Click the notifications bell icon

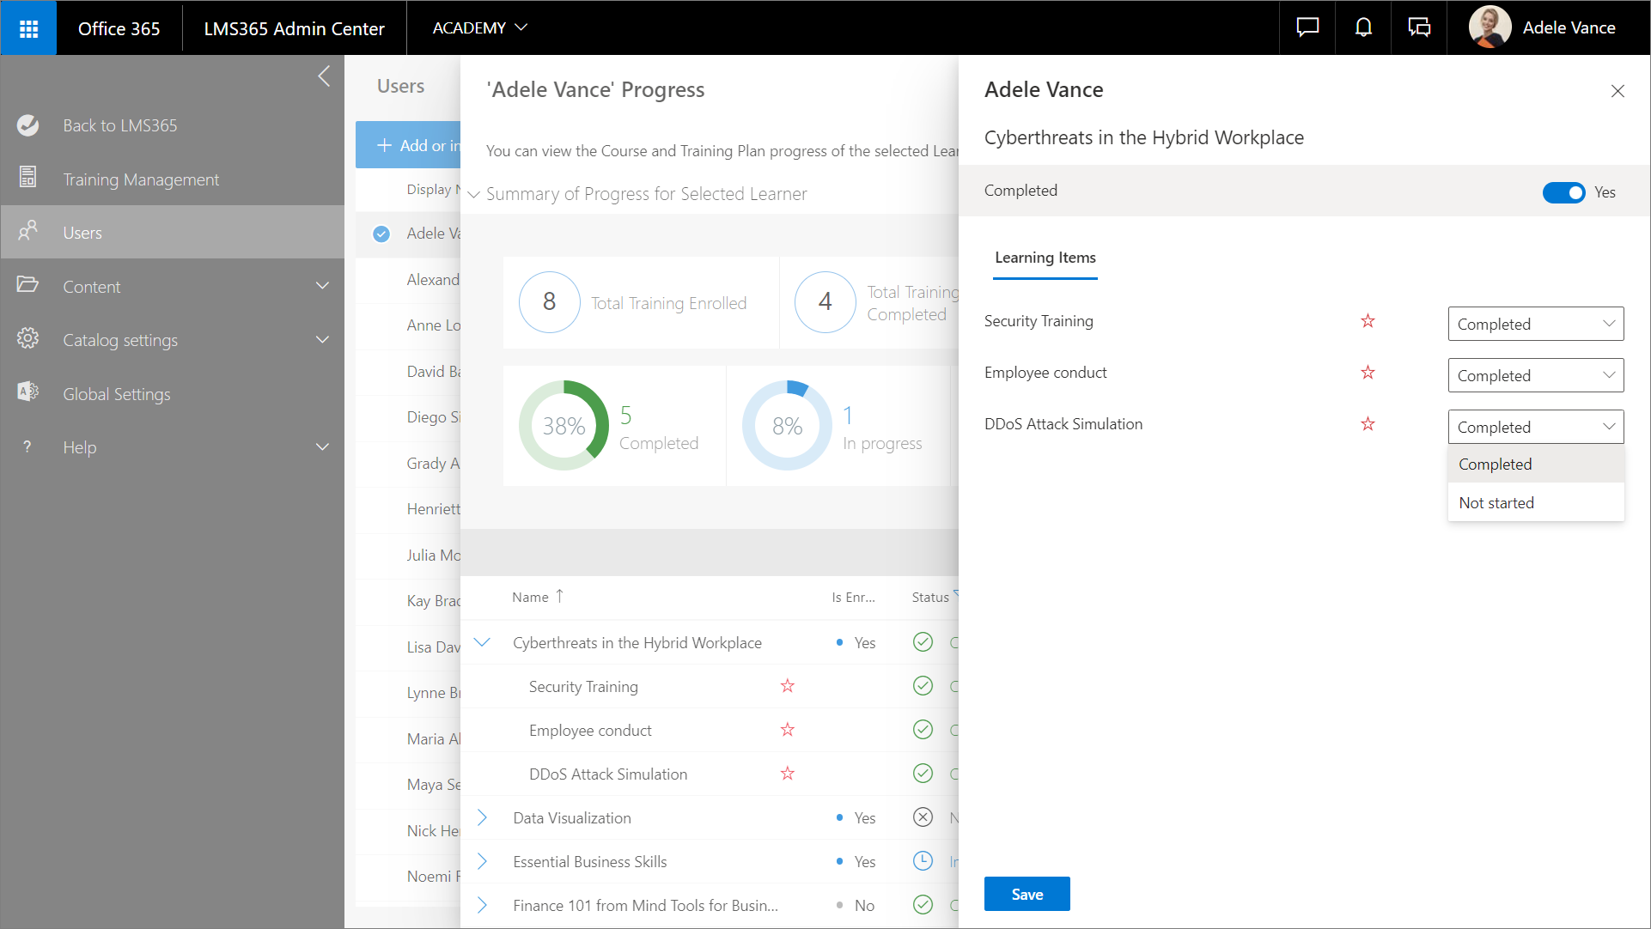tap(1363, 28)
